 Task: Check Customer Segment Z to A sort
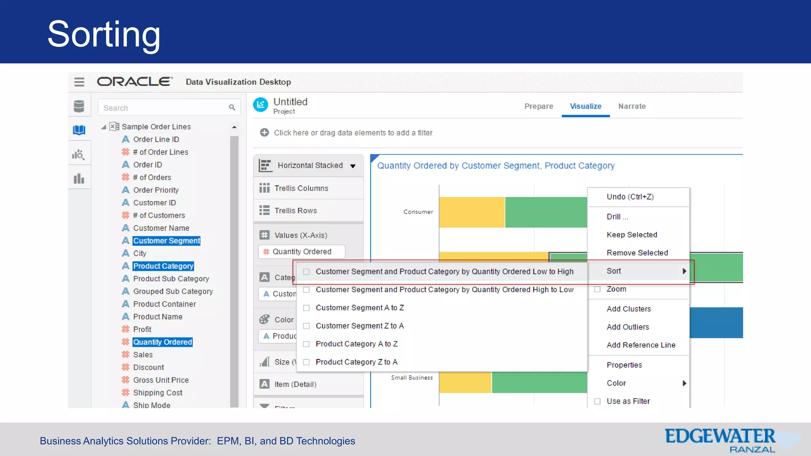tap(306, 326)
